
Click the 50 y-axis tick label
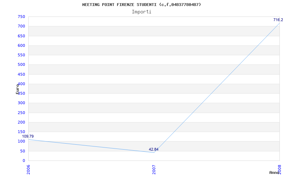click(23, 151)
